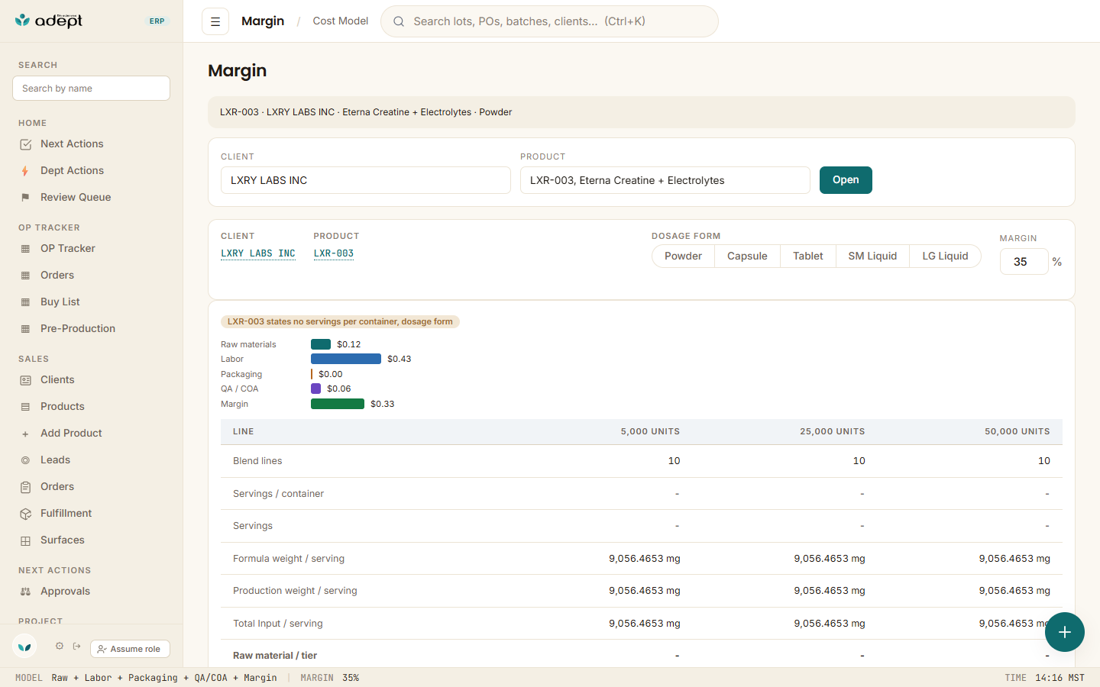1100x687 pixels.
Task: Click the purple QA / COA bar
Action: tap(316, 389)
